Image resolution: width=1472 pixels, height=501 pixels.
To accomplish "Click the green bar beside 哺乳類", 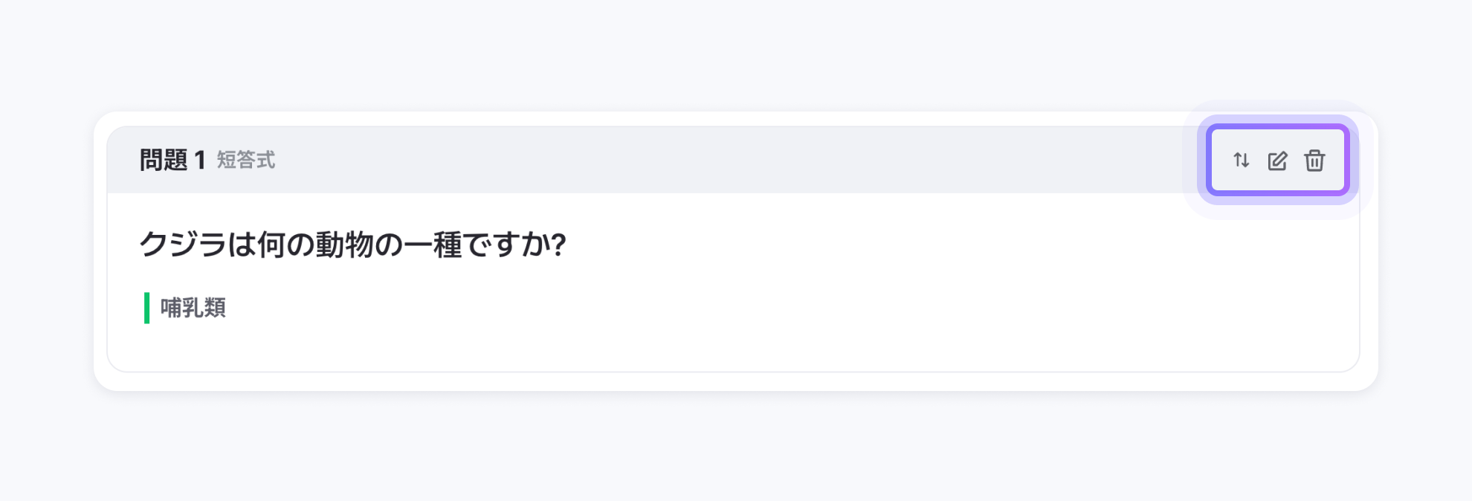I will (x=147, y=308).
